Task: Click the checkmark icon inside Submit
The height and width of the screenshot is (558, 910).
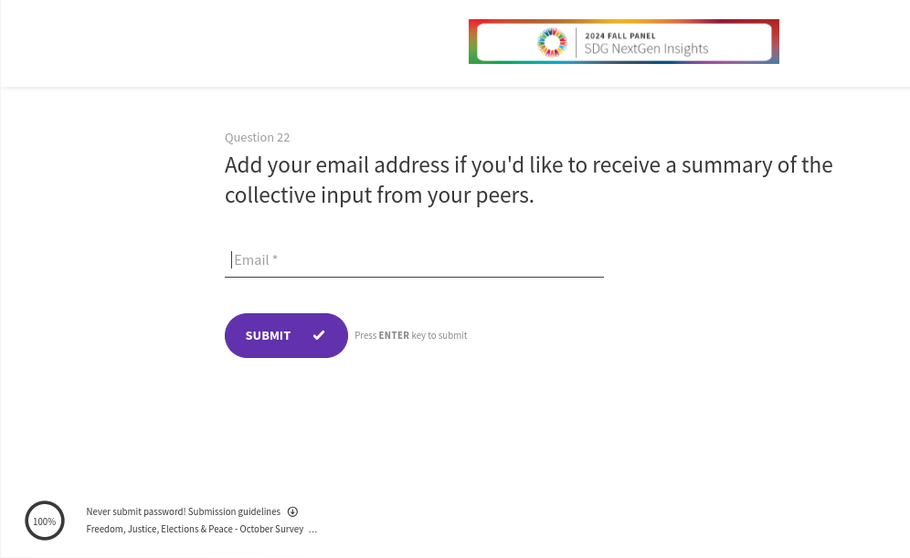Action: (319, 335)
